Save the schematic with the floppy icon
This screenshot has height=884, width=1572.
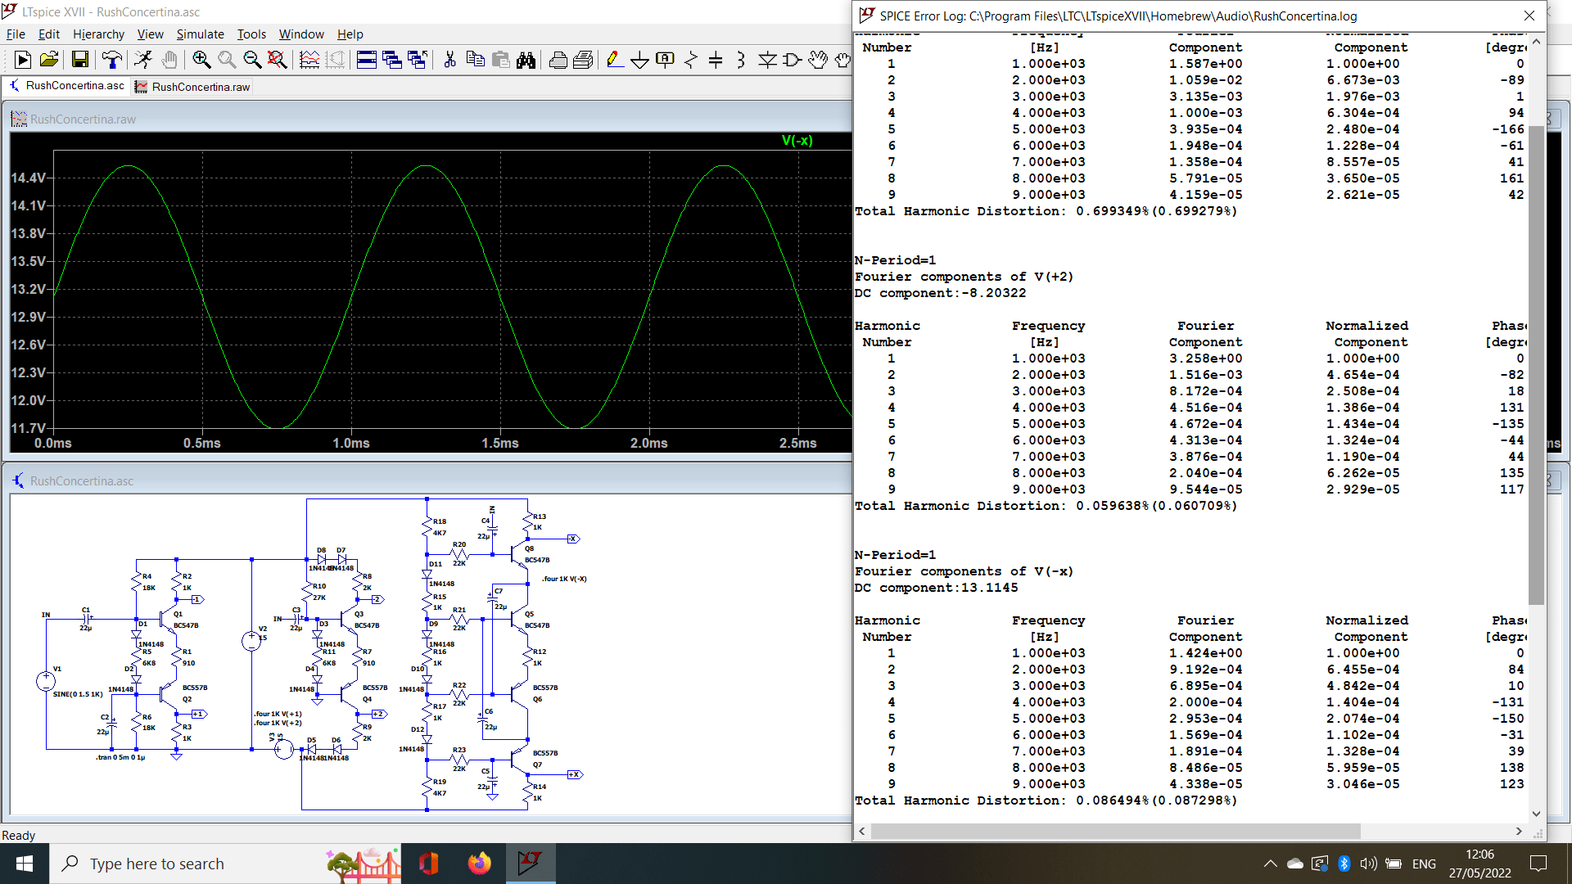[x=79, y=60]
